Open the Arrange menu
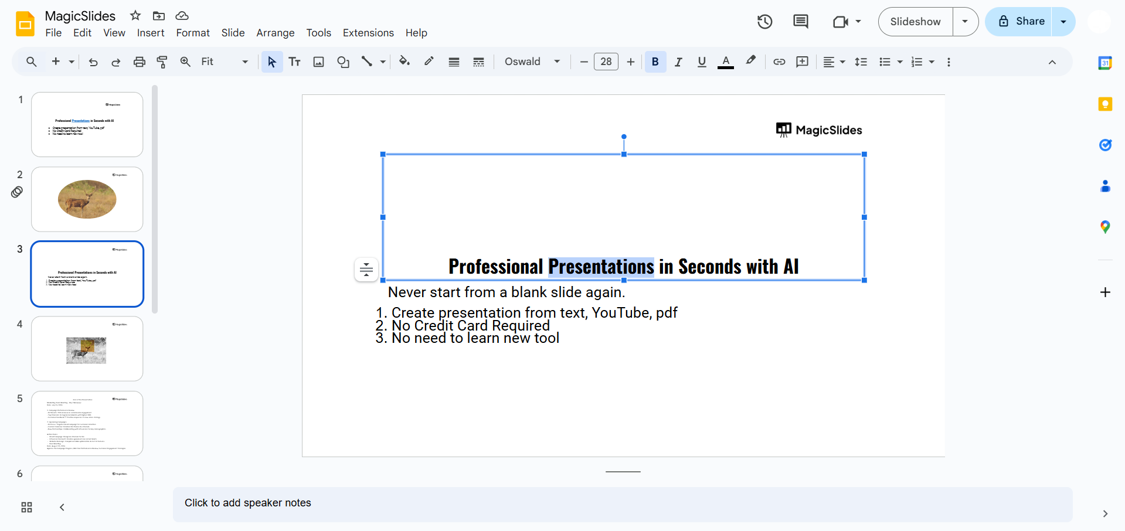1125x531 pixels. (x=276, y=33)
